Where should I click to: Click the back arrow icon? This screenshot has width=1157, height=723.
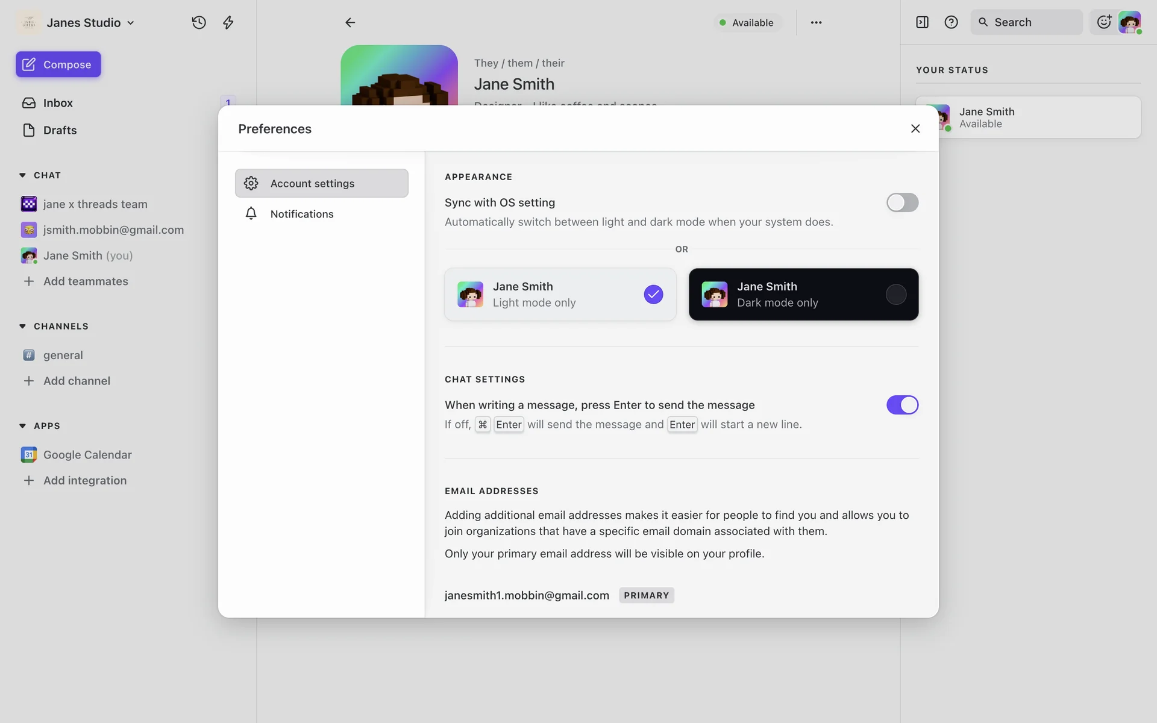(x=350, y=22)
